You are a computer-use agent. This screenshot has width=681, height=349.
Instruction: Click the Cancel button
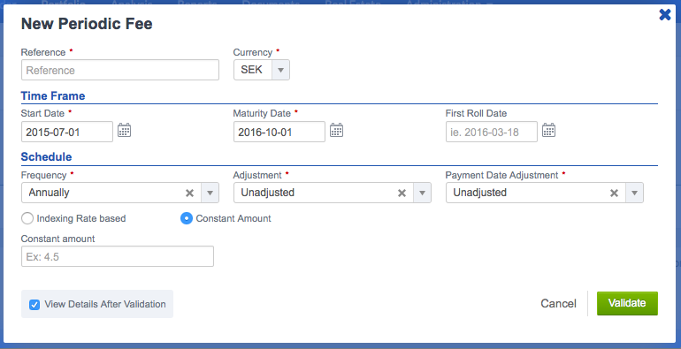[x=559, y=303]
